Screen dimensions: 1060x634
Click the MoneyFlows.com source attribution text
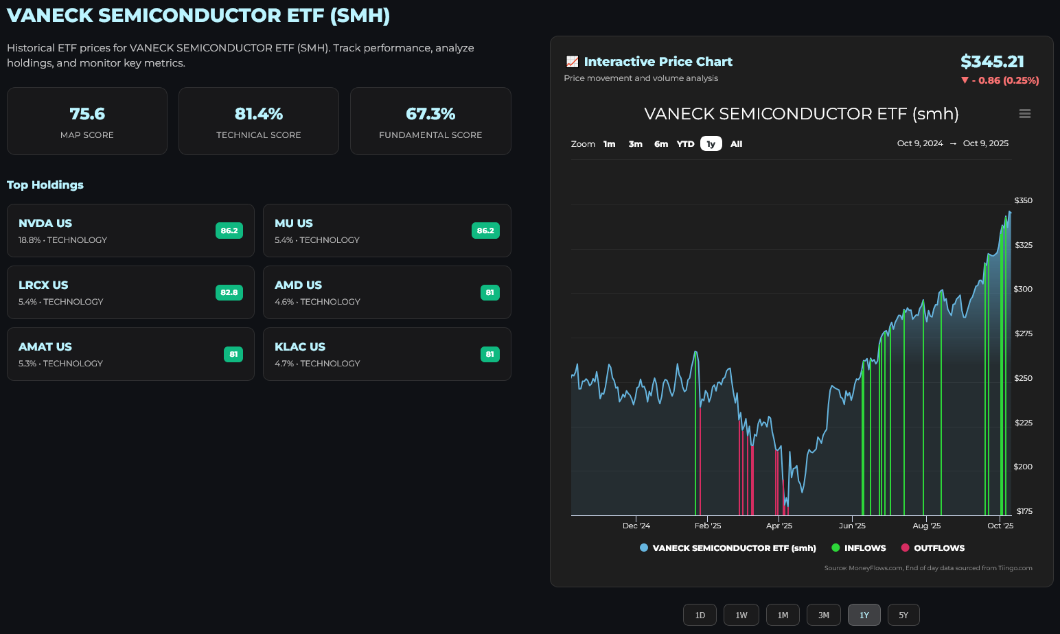928,567
